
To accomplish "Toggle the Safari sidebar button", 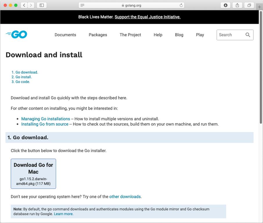I will click(42, 5).
